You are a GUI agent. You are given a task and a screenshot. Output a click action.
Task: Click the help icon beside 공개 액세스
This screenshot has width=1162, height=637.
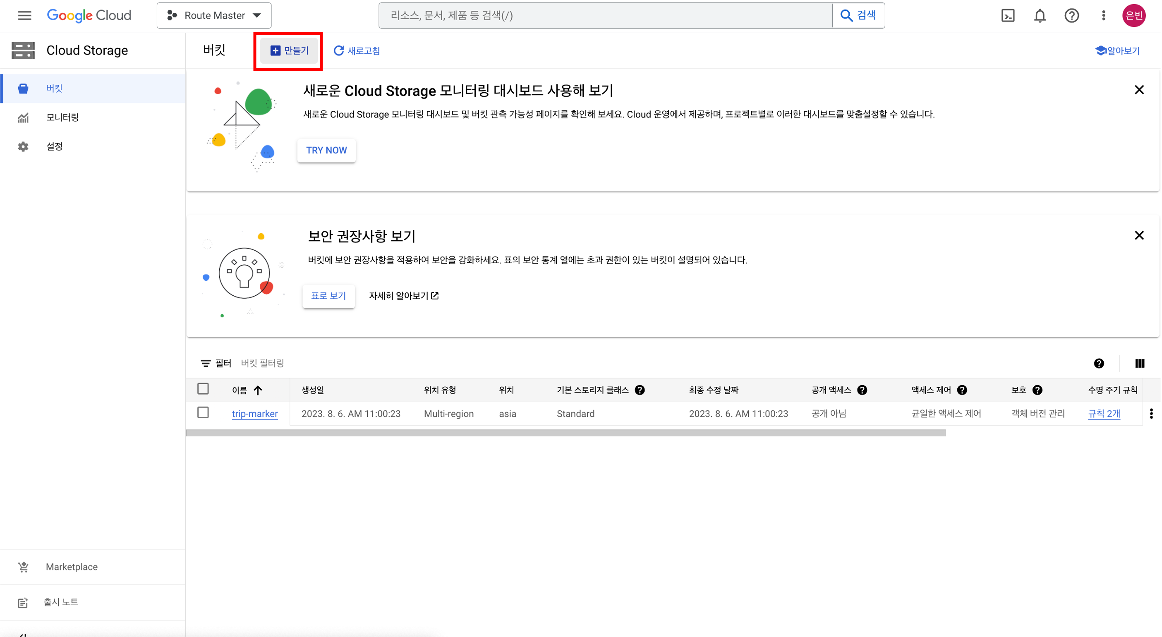(862, 390)
